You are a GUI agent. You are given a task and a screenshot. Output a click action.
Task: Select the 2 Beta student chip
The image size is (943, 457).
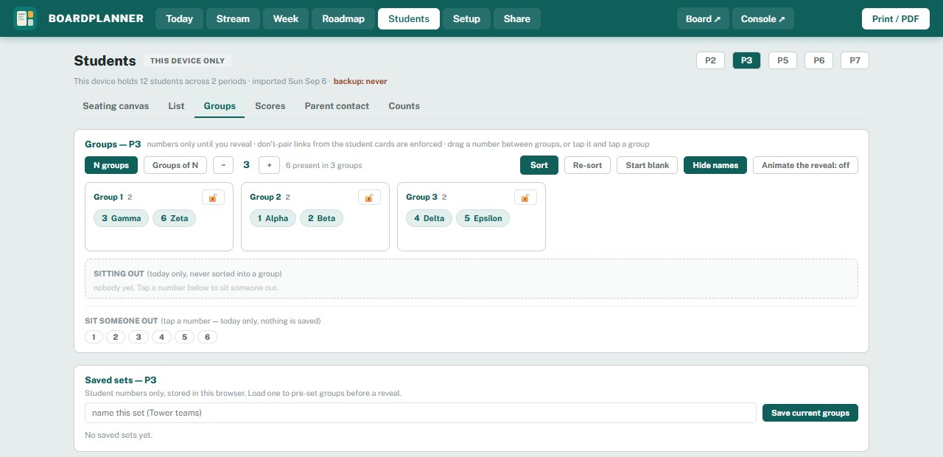[321, 218]
